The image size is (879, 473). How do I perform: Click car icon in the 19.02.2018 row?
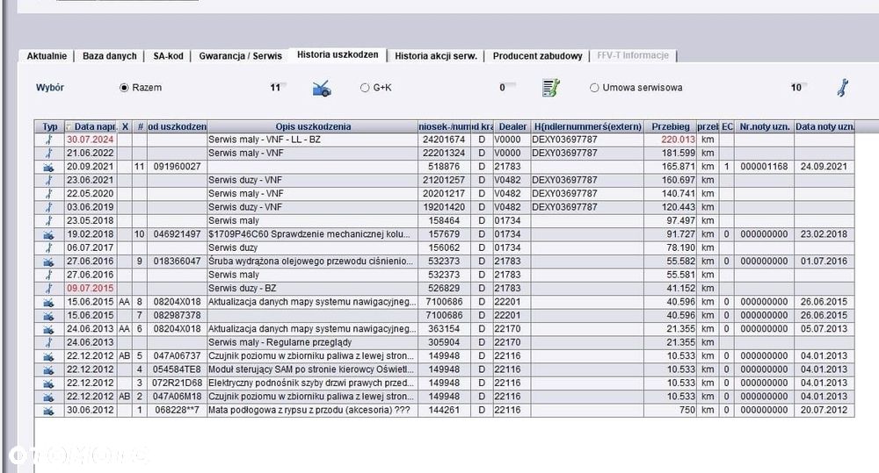(x=48, y=234)
